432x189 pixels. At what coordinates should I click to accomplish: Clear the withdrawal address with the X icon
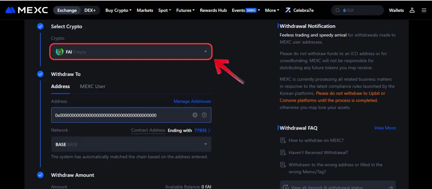point(195,115)
